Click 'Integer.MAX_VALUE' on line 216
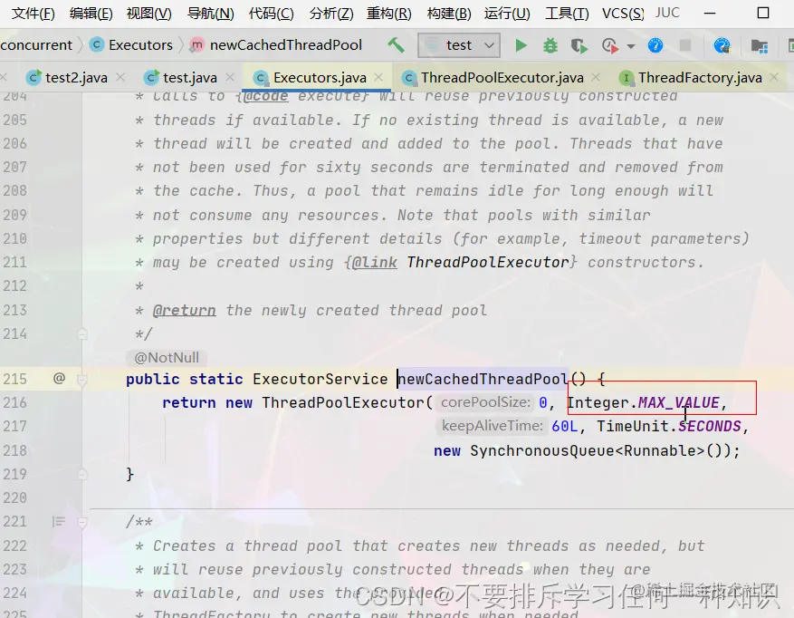The width and height of the screenshot is (794, 618). coord(643,403)
